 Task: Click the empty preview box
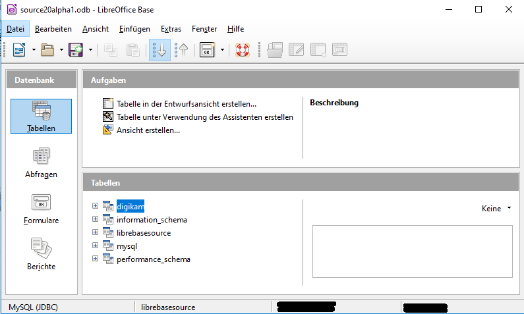(413, 251)
